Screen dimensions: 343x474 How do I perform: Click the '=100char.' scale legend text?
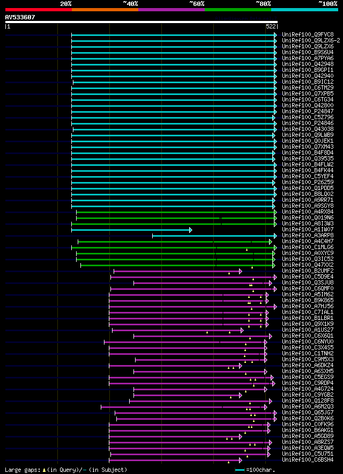click(260, 470)
